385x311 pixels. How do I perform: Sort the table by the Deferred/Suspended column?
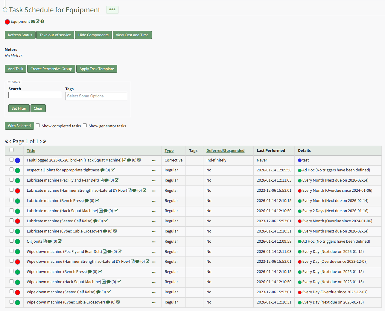[x=225, y=151]
